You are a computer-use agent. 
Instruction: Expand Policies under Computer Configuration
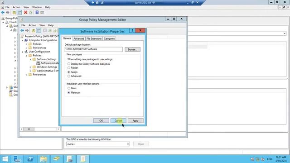[26, 44]
